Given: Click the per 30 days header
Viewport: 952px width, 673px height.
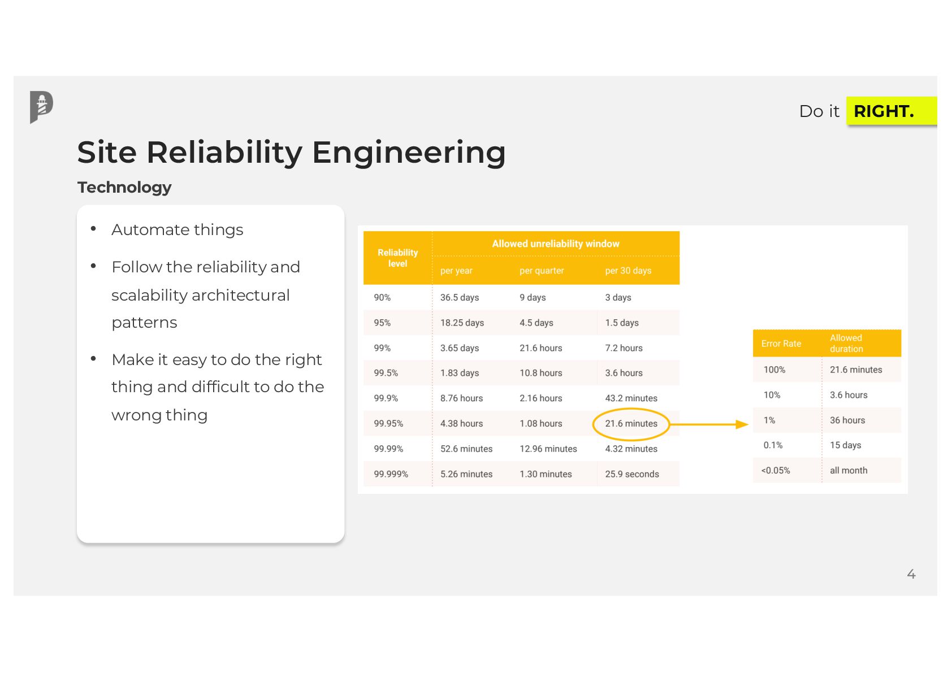Looking at the screenshot, I should click(628, 271).
